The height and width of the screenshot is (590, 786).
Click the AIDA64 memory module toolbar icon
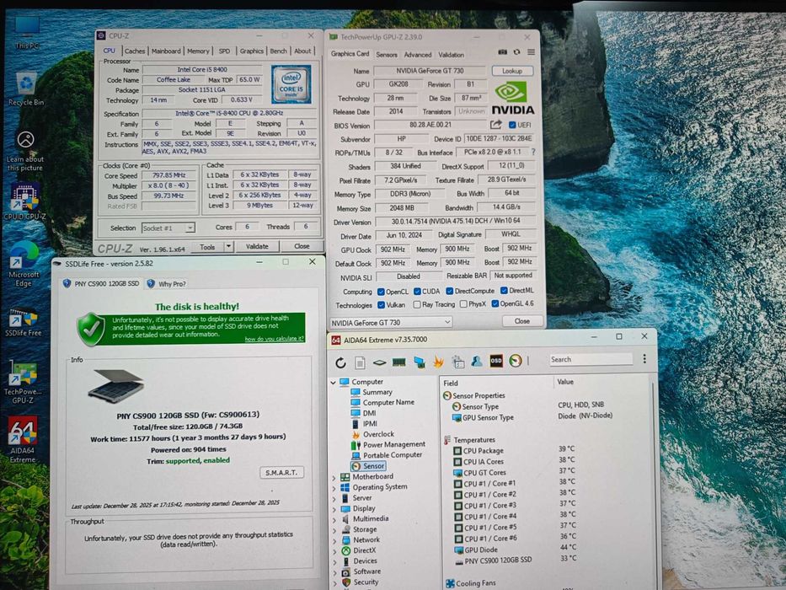399,362
